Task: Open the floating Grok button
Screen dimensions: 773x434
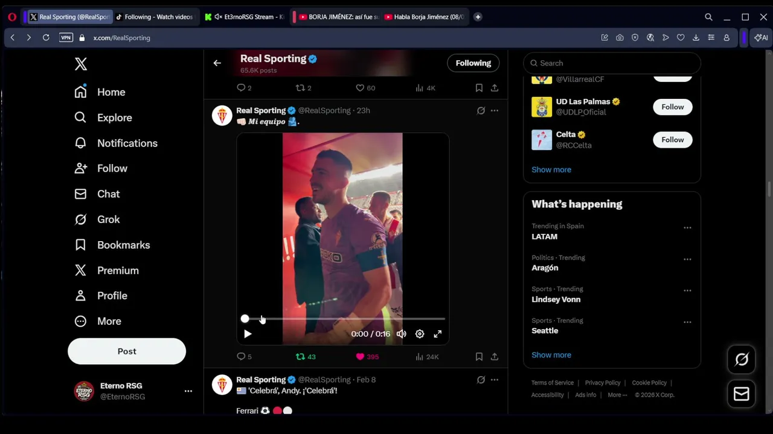Action: (x=742, y=360)
